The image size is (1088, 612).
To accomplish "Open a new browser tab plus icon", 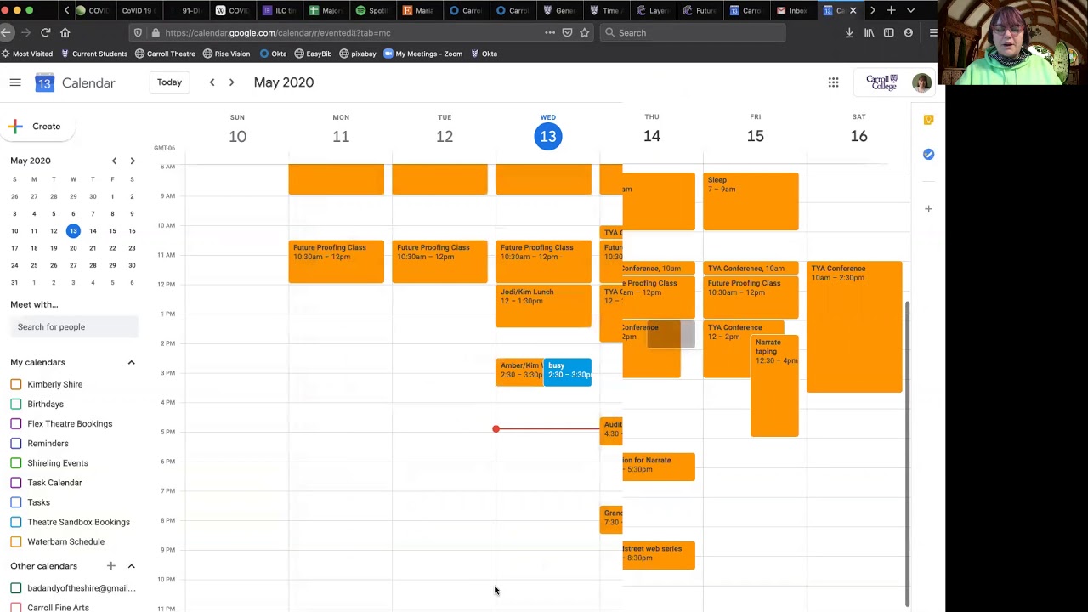I will [x=891, y=10].
